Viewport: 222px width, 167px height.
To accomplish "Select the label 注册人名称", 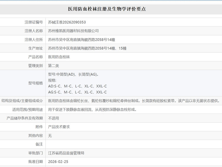I will (34, 31).
